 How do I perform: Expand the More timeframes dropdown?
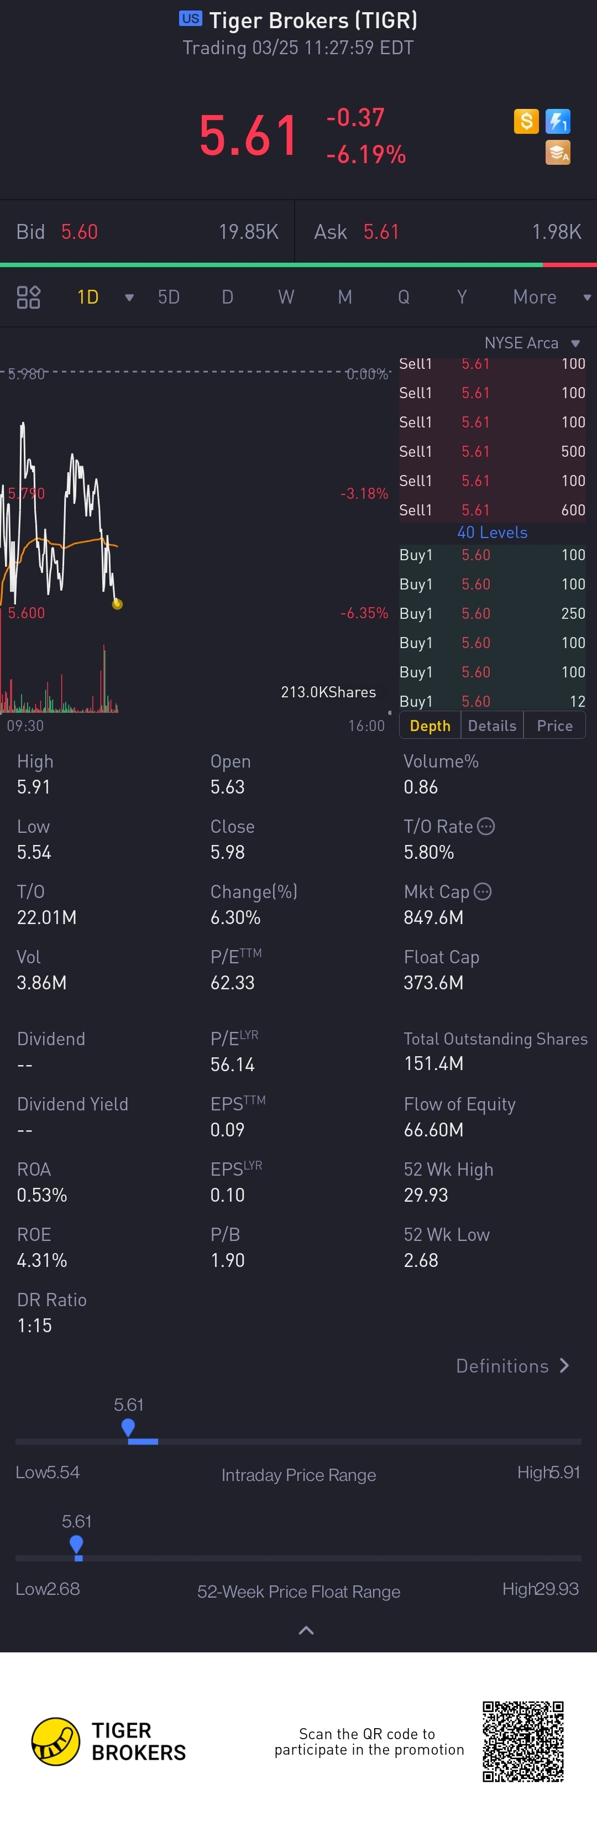click(x=587, y=298)
